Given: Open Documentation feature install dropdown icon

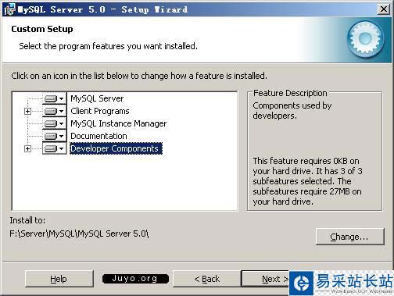Looking at the screenshot, I should click(55, 136).
